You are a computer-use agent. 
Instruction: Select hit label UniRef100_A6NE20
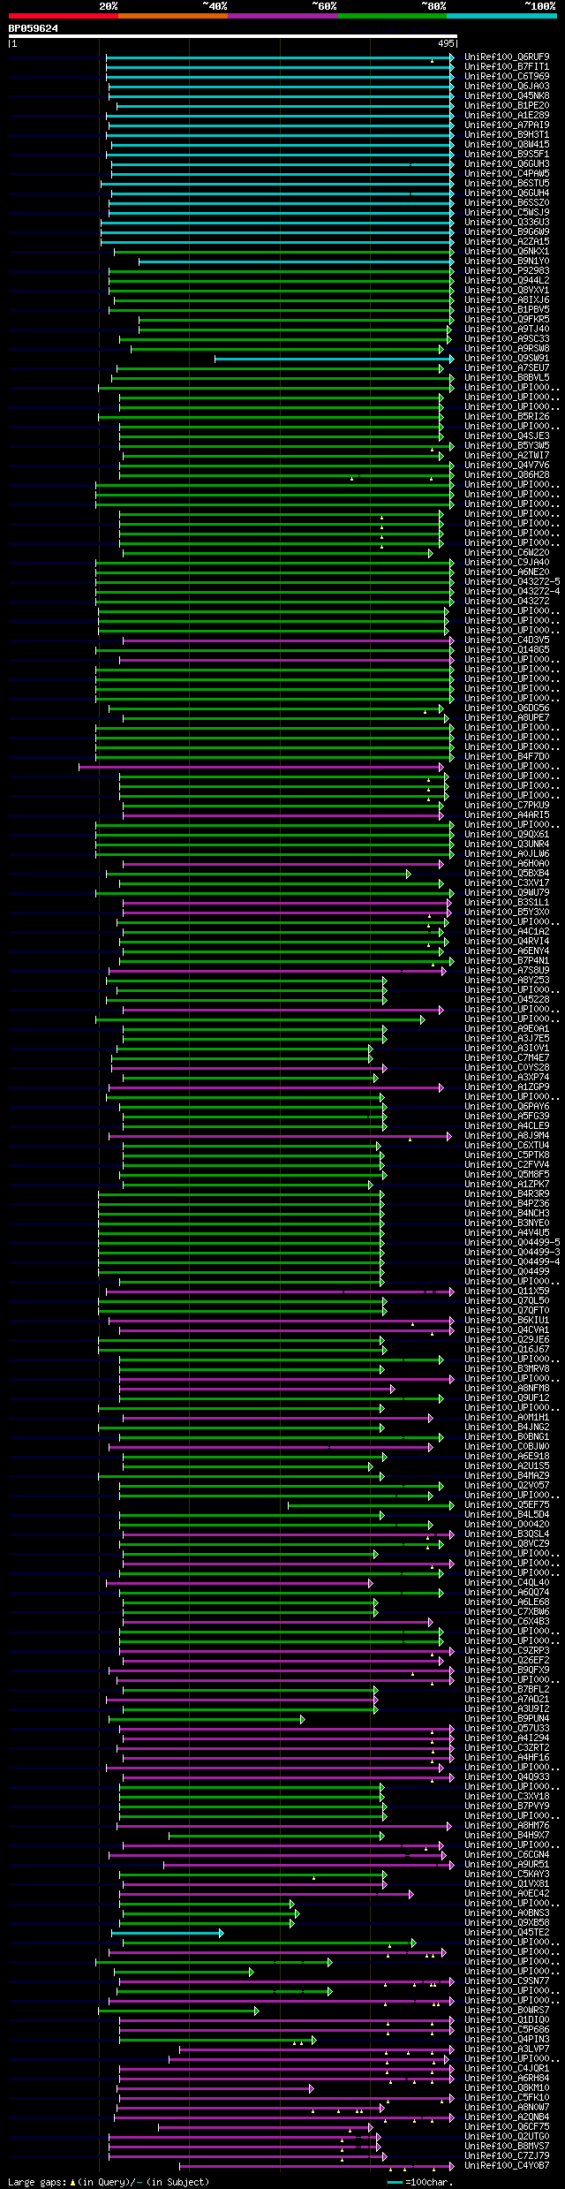(507, 572)
